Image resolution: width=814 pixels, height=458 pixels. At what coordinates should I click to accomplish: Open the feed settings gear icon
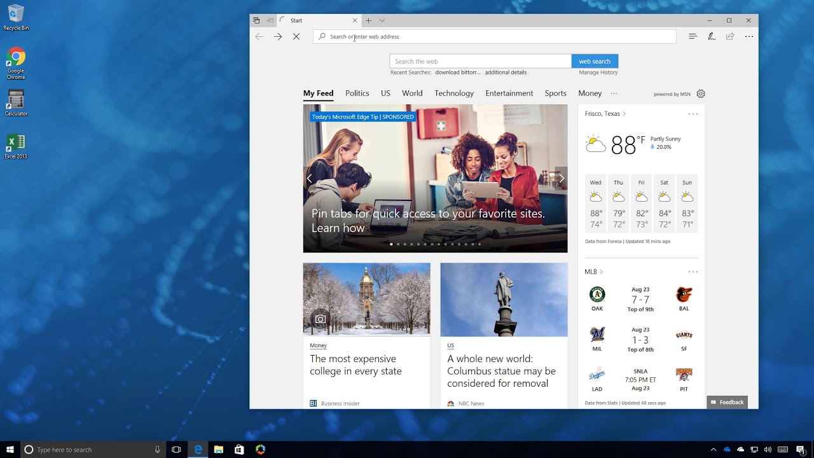(700, 94)
